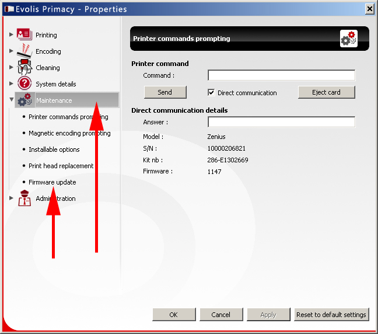Expand the Administration tree node arrow
The height and width of the screenshot is (334, 378).
point(11,198)
